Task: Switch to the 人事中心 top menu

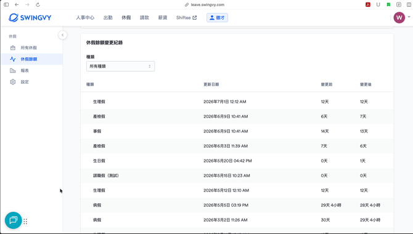Action: pyautogui.click(x=85, y=18)
